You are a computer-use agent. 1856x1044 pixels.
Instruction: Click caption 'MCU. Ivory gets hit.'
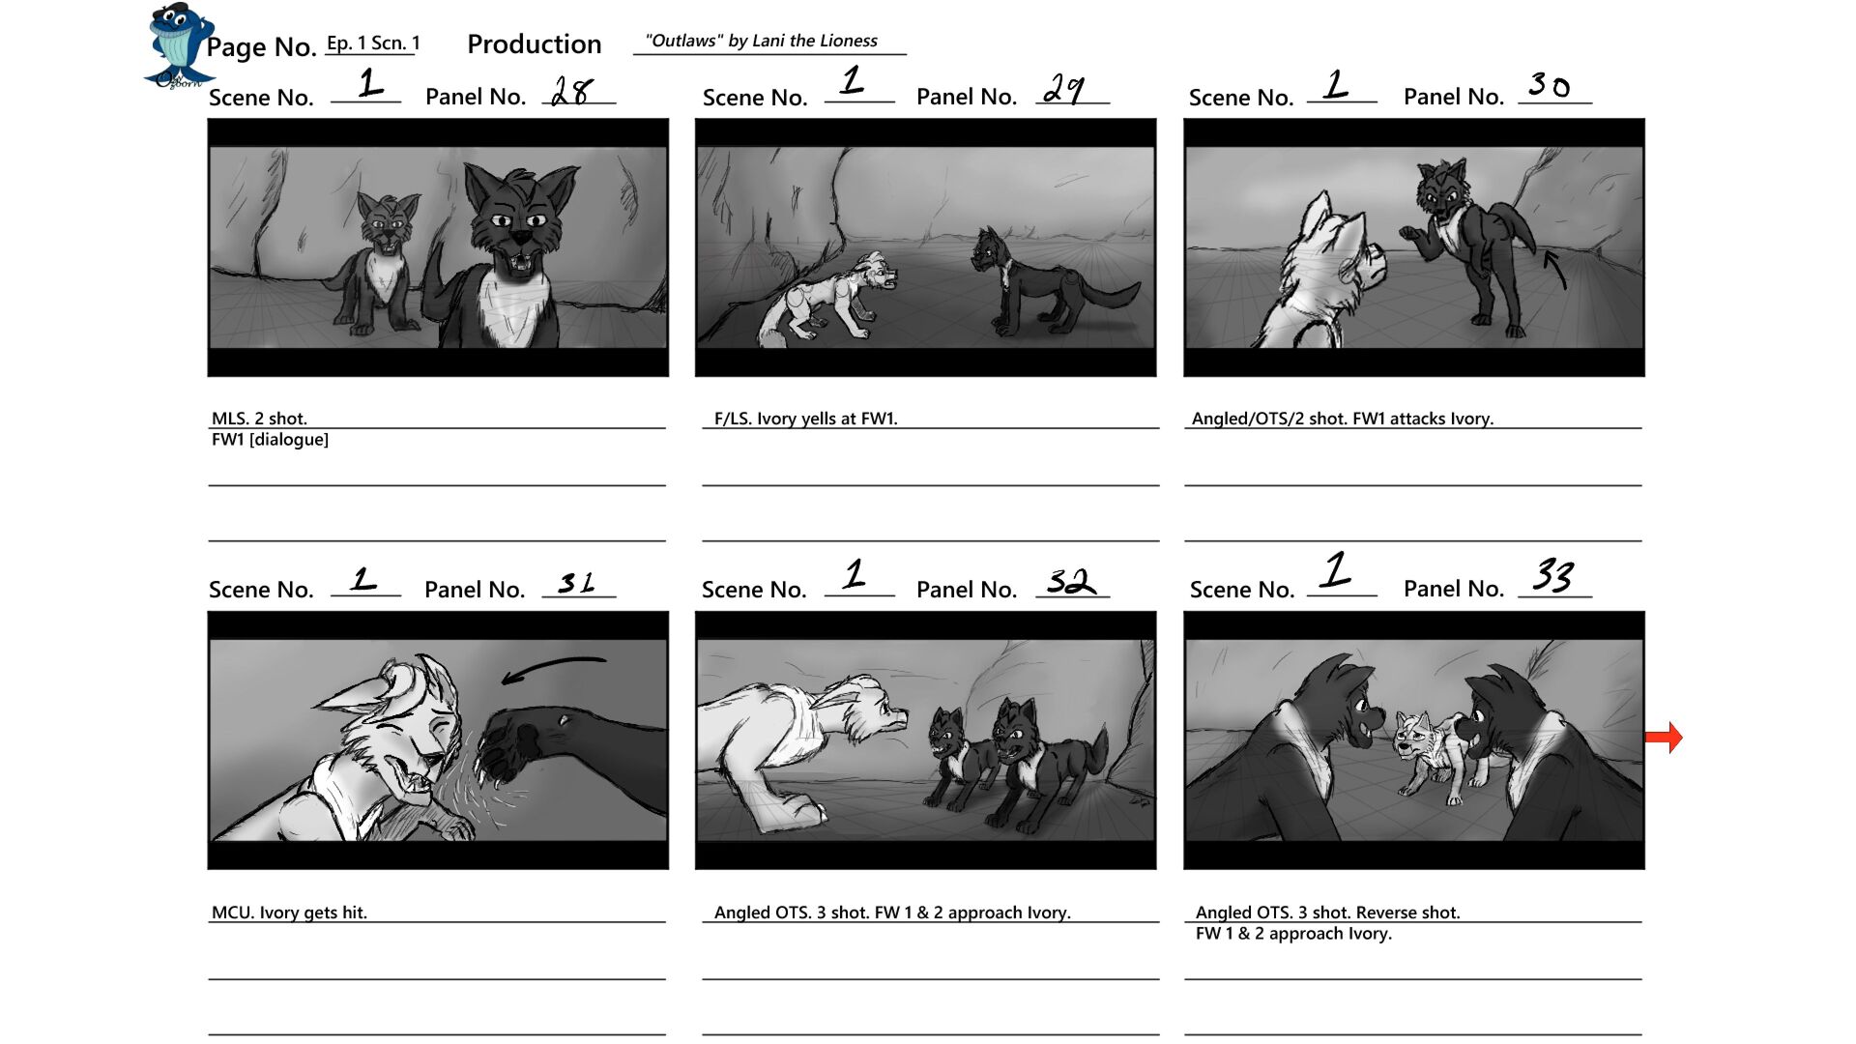289,913
